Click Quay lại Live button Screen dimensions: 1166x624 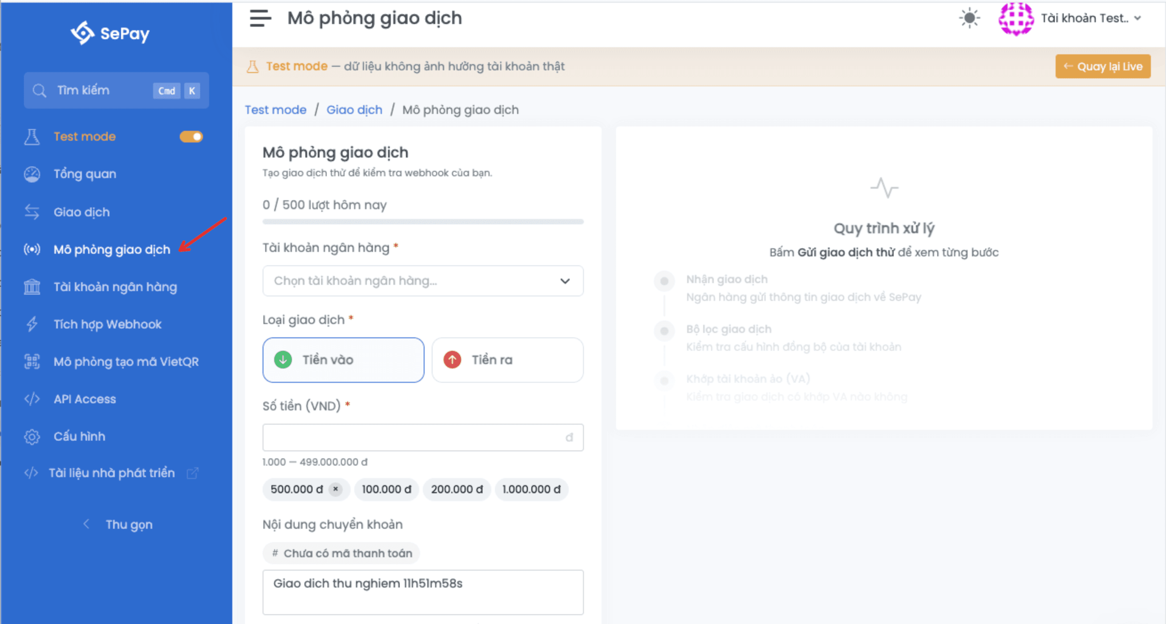point(1103,67)
